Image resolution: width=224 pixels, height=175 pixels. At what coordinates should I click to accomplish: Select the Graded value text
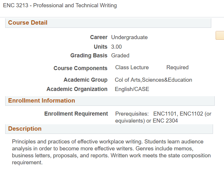tap(120, 55)
